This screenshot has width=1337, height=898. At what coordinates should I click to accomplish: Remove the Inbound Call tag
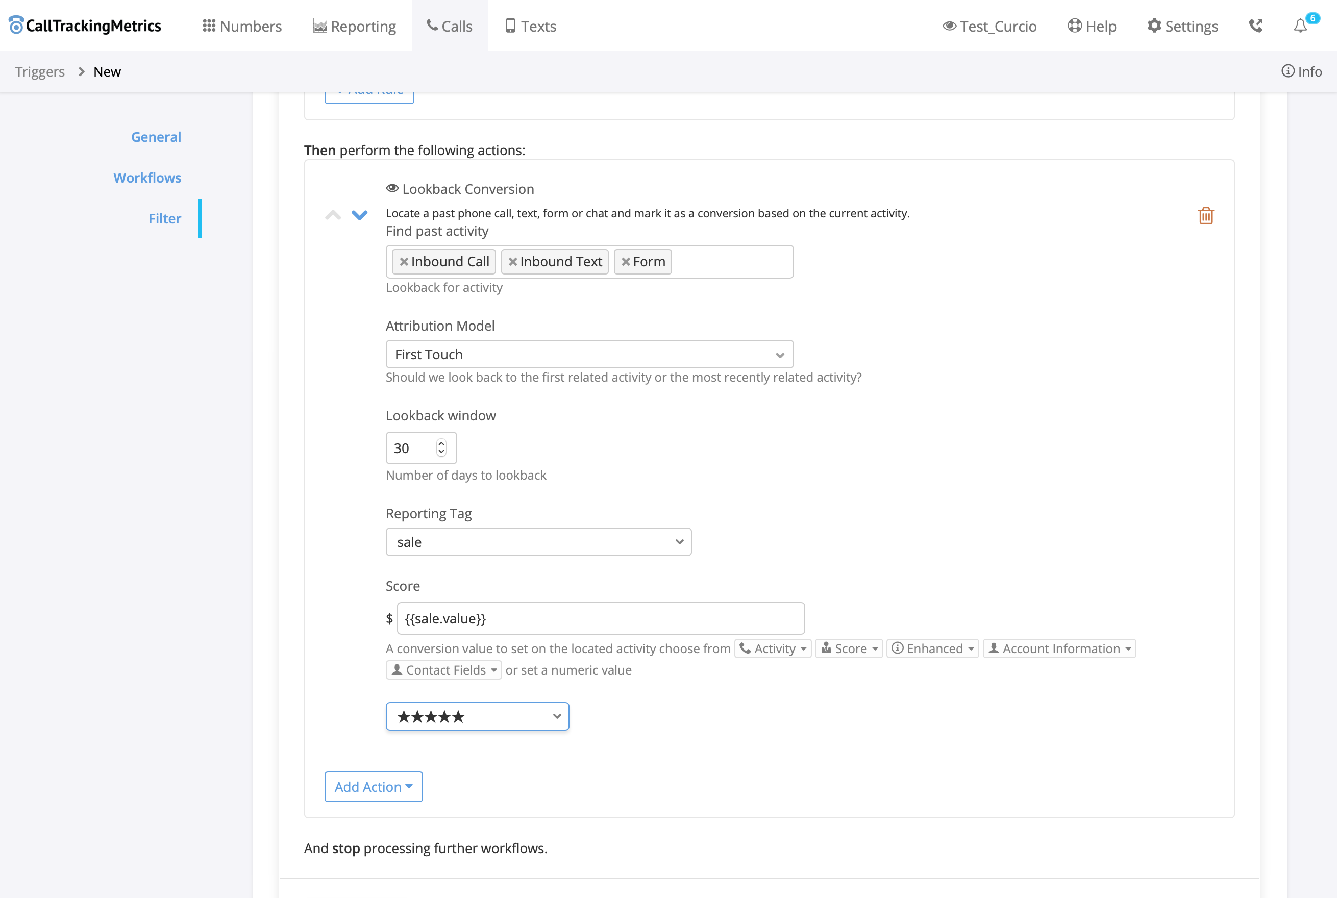pos(404,262)
